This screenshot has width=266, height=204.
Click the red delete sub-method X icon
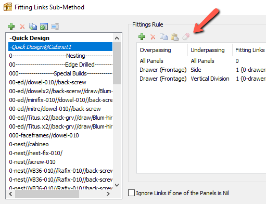[x=22, y=27]
